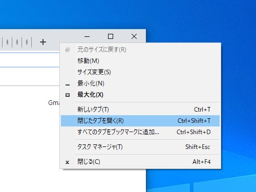Open タスク マネージャ(T) from the menu
The height and width of the screenshot is (192, 256).
tap(140, 147)
